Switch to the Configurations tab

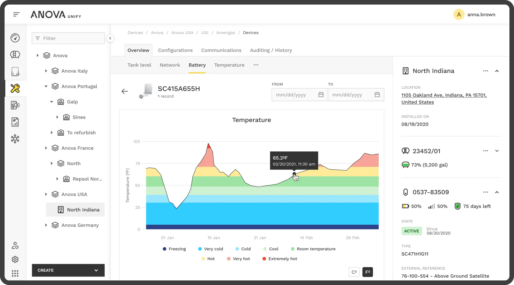175,50
